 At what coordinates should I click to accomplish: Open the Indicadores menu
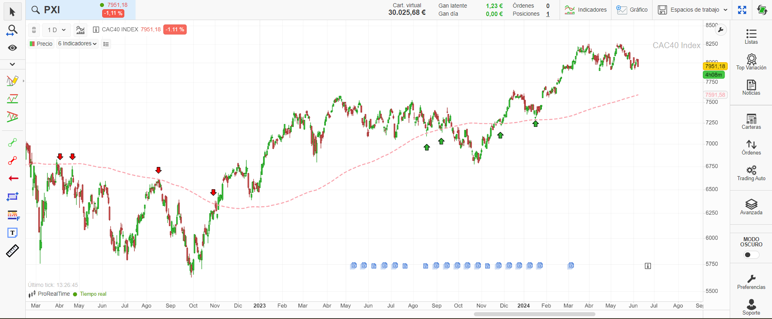[x=585, y=10]
